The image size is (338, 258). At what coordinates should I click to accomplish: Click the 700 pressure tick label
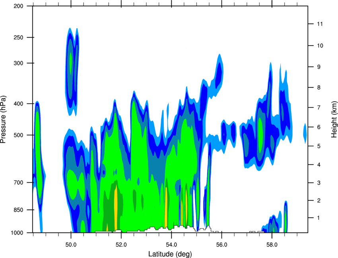coord(18,183)
